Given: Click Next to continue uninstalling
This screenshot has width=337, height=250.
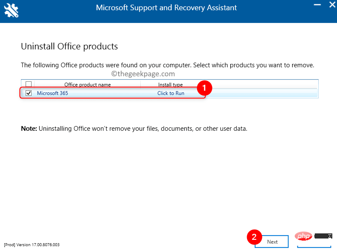Looking at the screenshot, I should (272, 241).
